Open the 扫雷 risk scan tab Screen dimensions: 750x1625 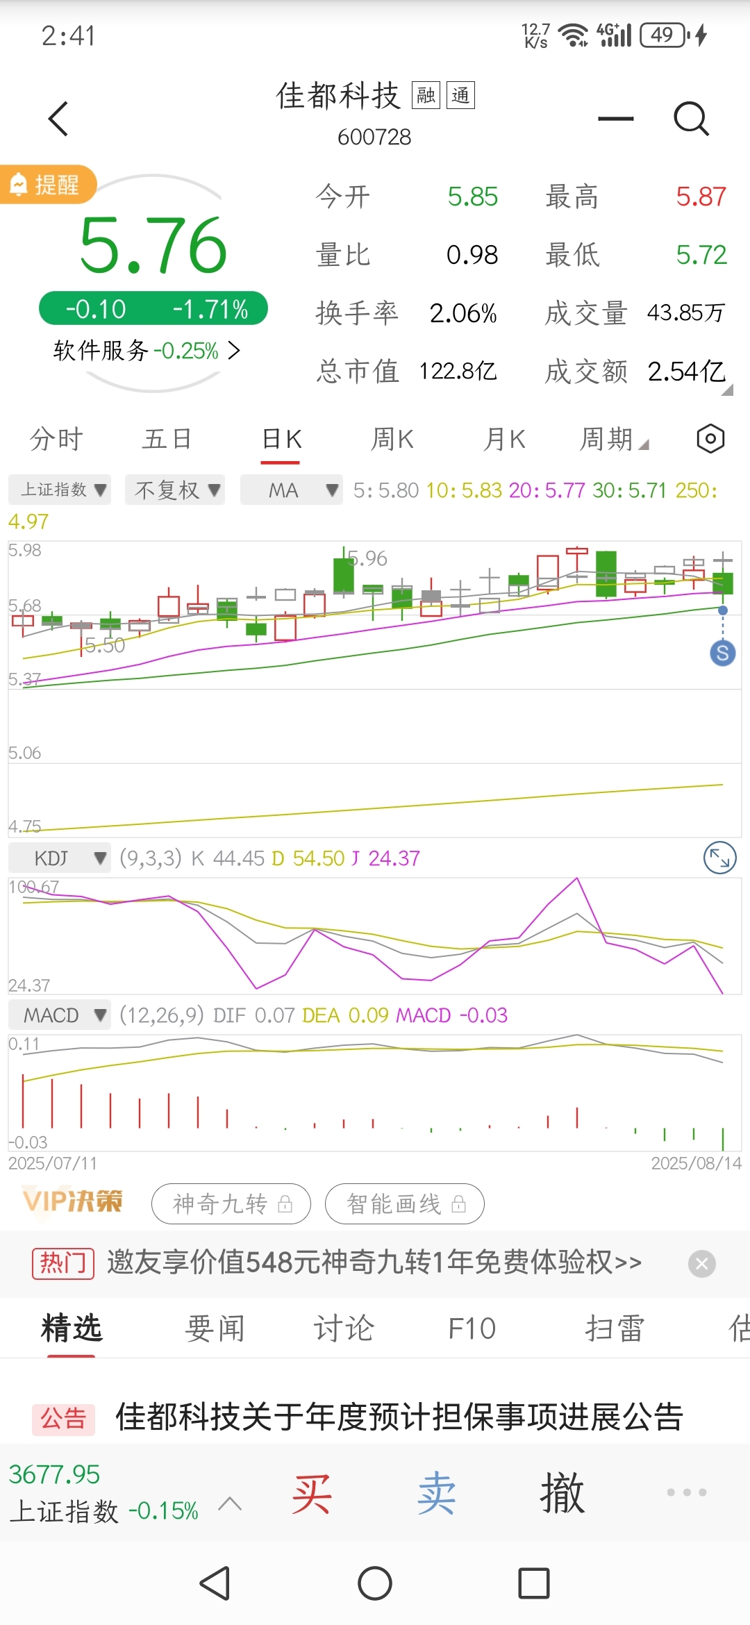[x=615, y=1328]
